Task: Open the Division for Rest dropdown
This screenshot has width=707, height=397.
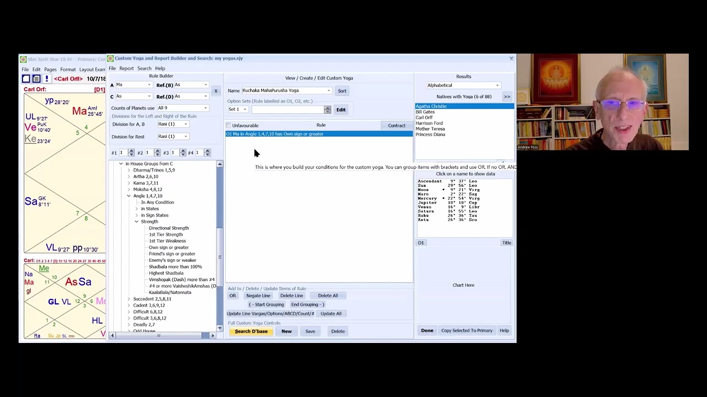Action: tap(173, 136)
